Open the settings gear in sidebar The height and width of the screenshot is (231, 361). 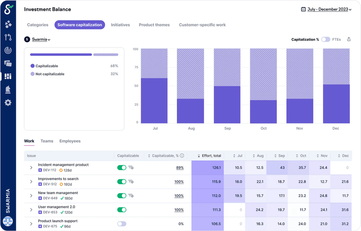8,103
